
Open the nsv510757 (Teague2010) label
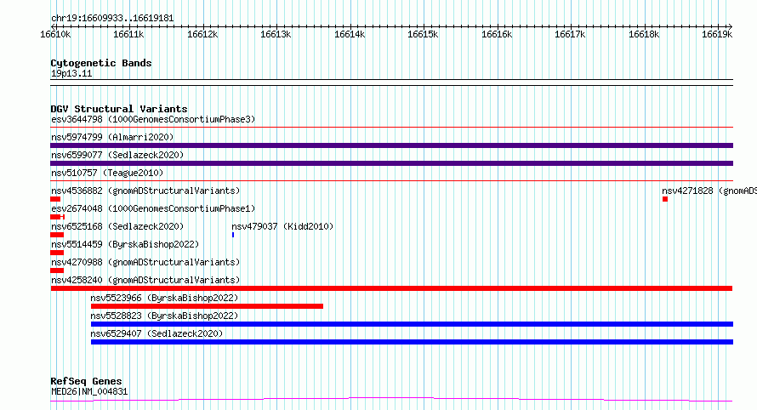(x=107, y=173)
